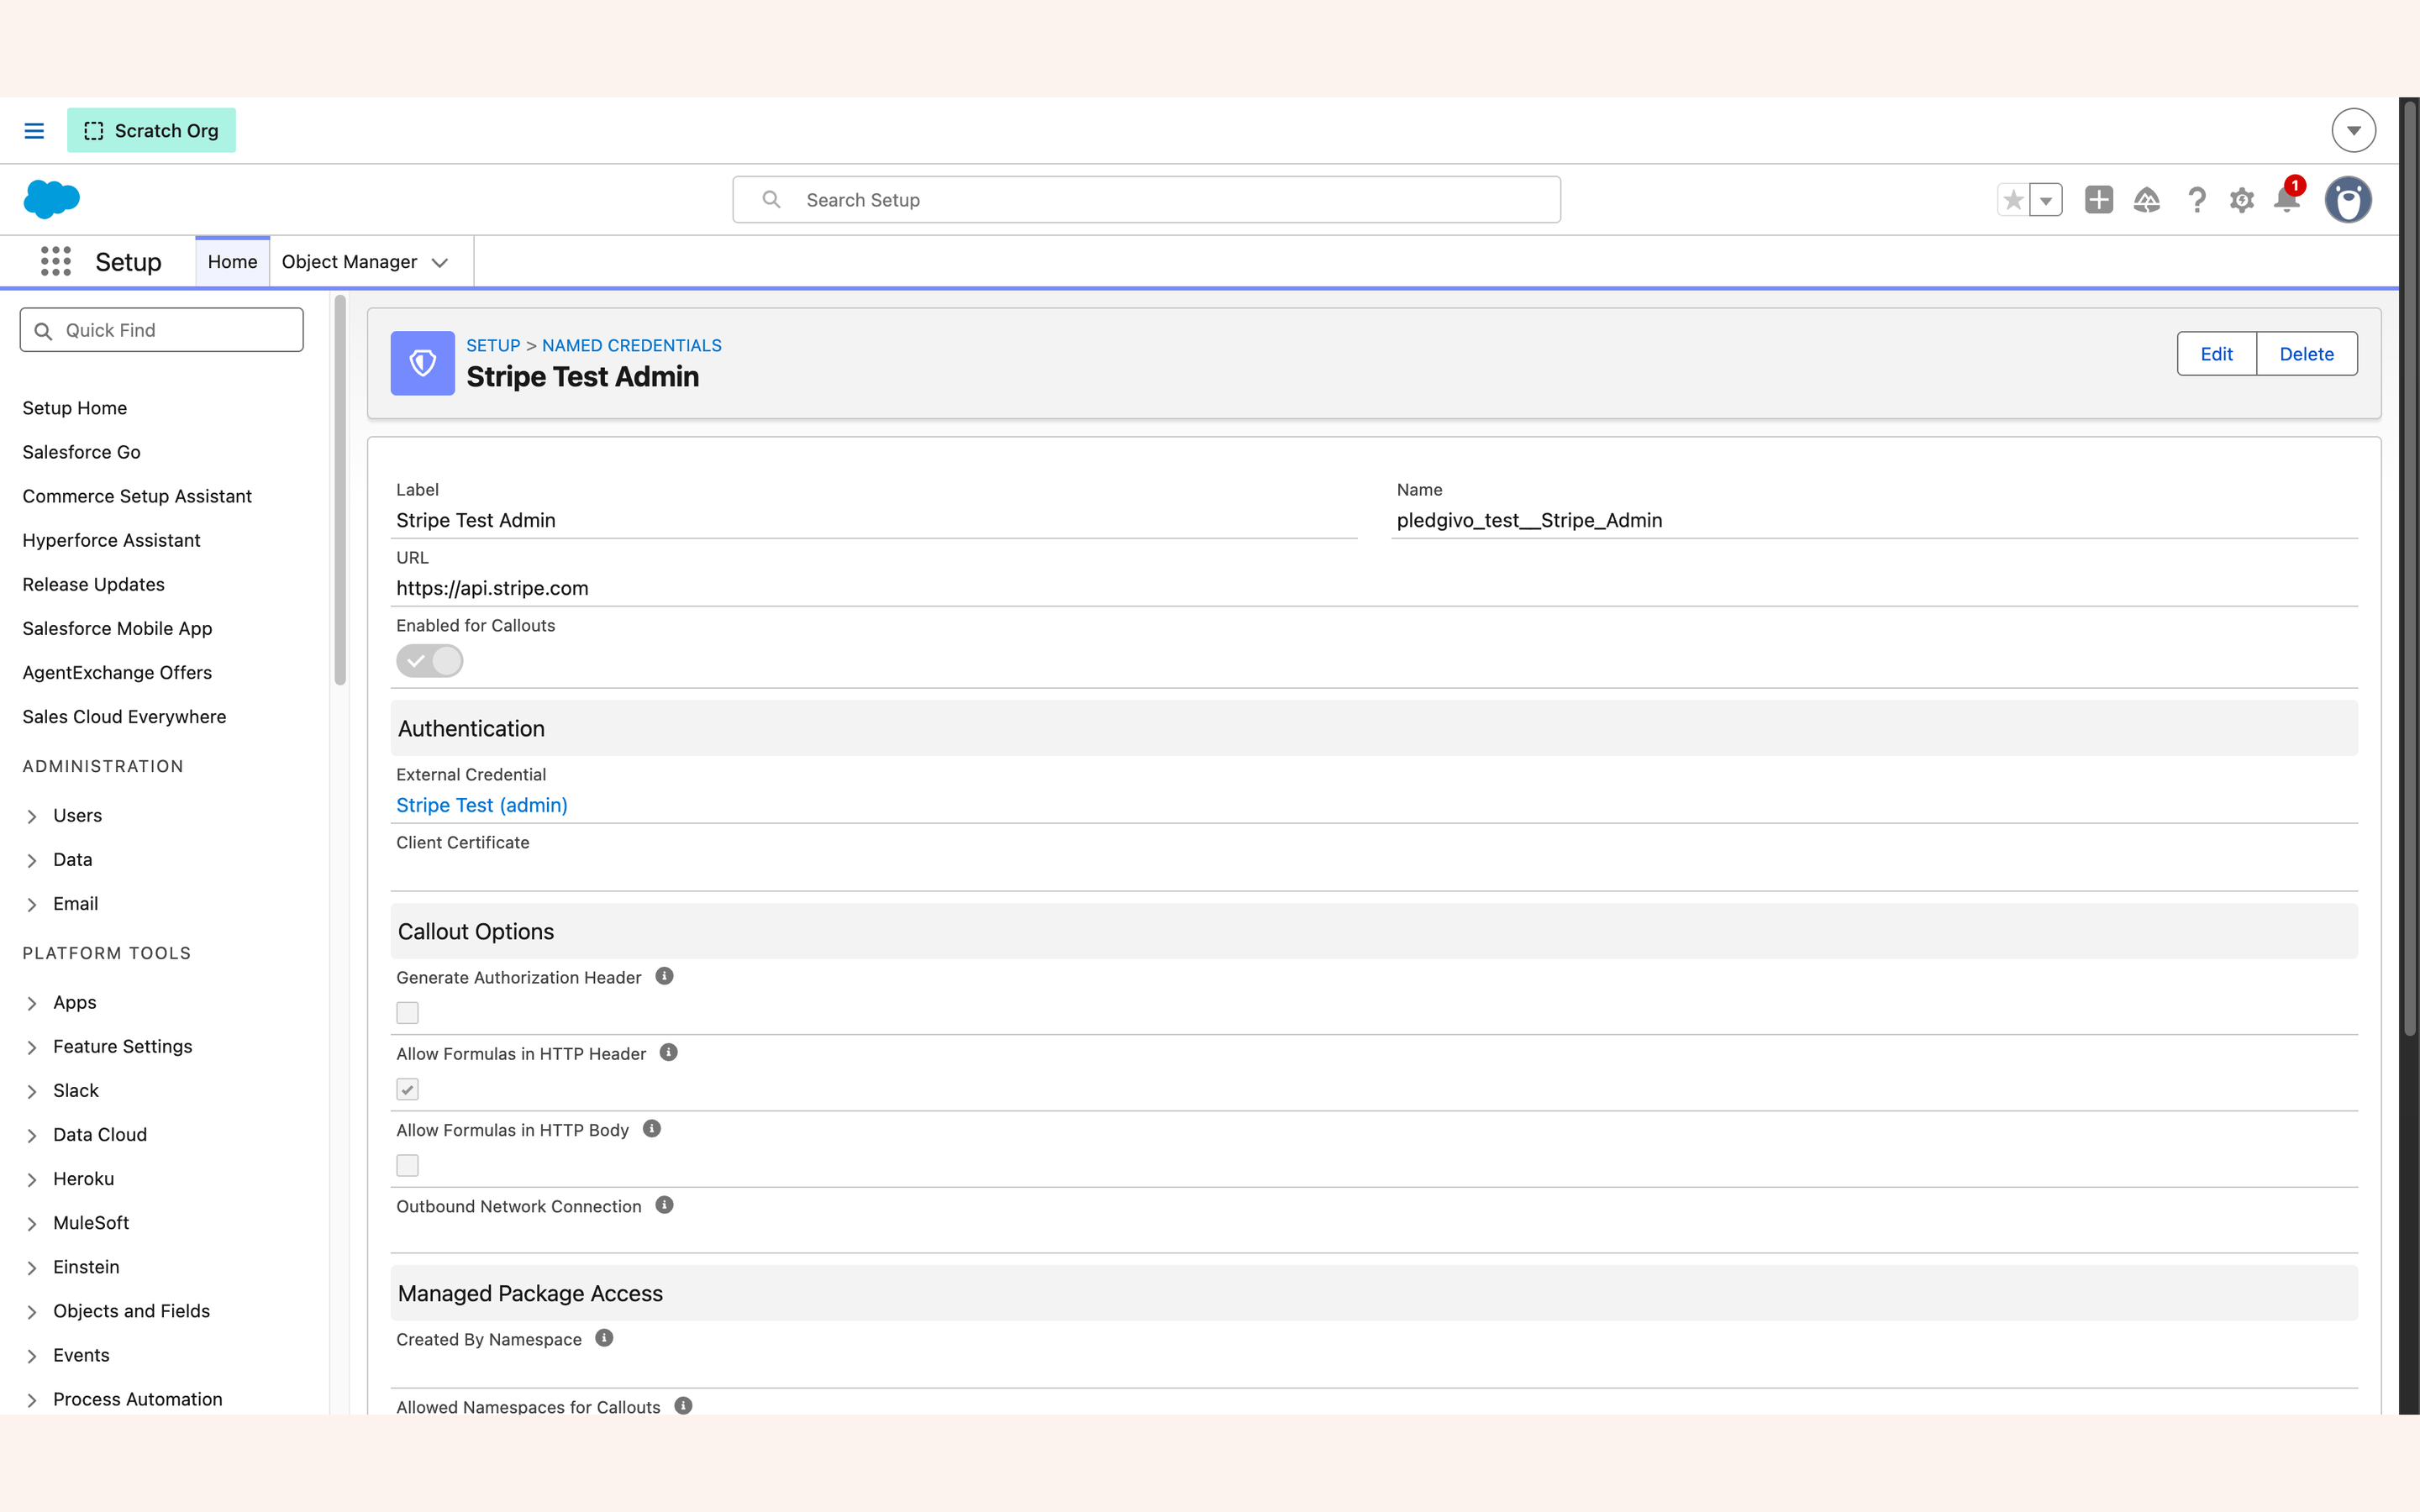2420x1512 pixels.
Task: Expand the Feature Settings node
Action: click(x=32, y=1047)
